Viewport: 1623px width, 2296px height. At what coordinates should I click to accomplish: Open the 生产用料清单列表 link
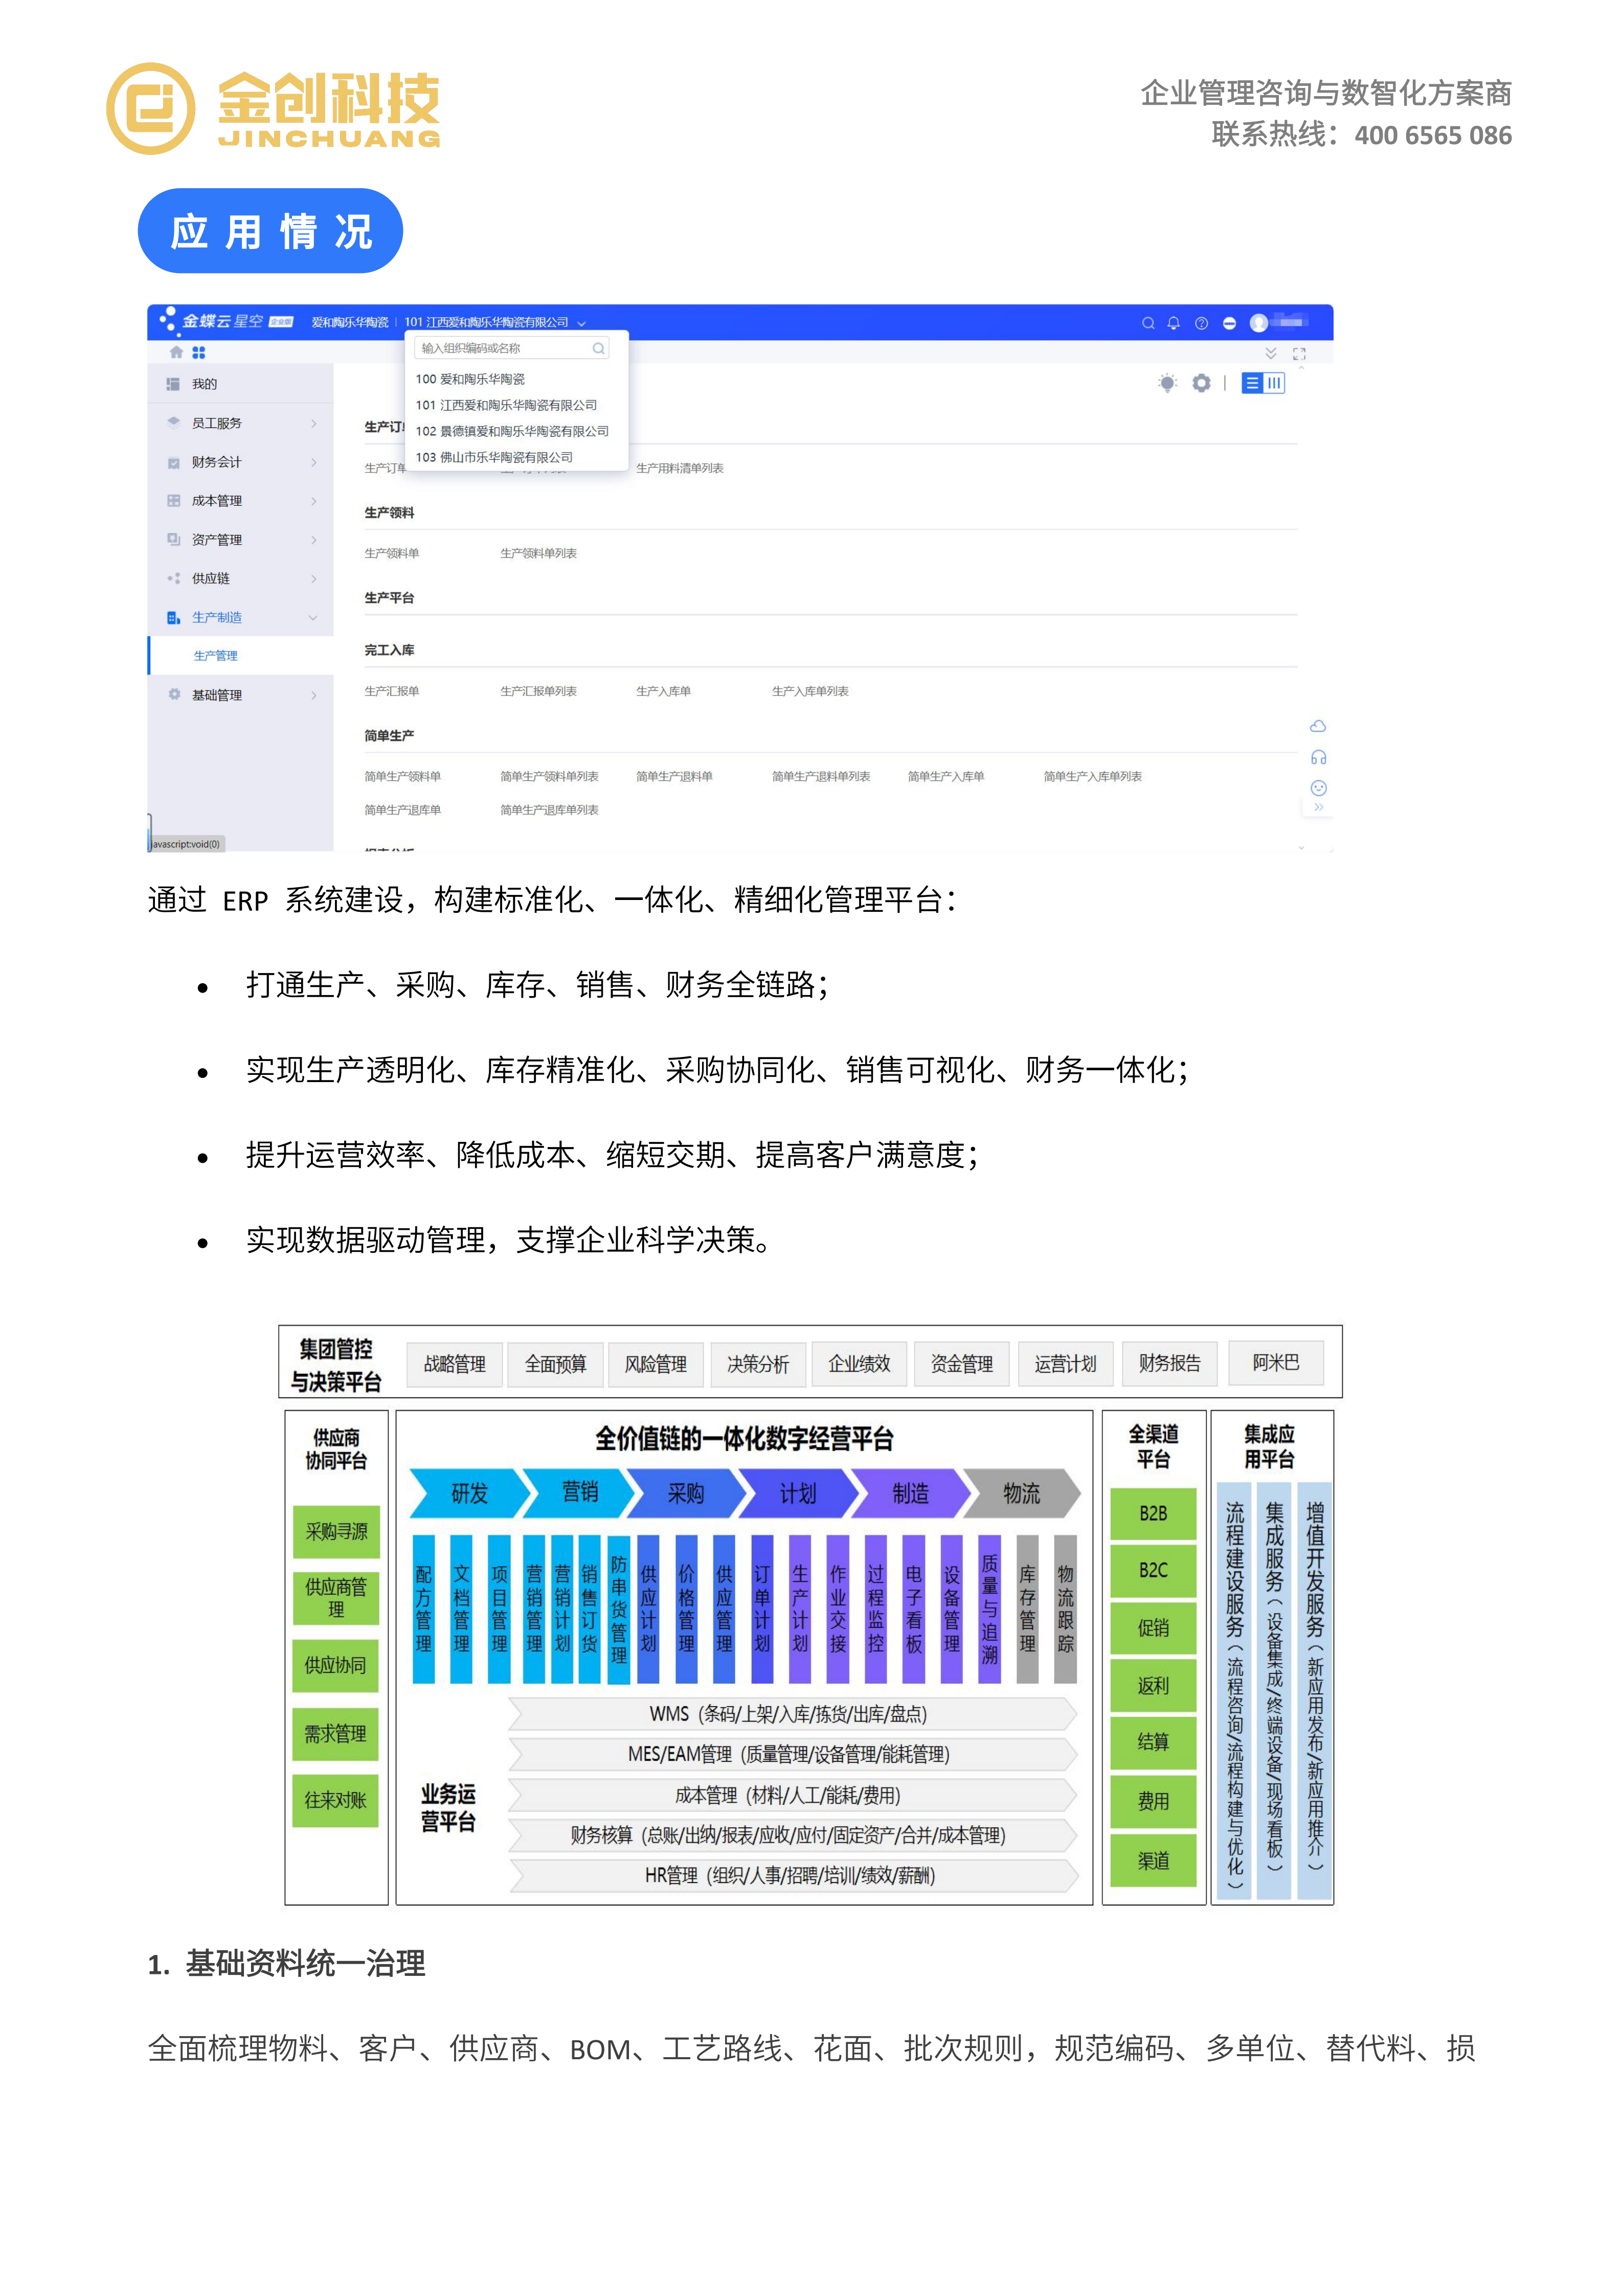click(680, 468)
